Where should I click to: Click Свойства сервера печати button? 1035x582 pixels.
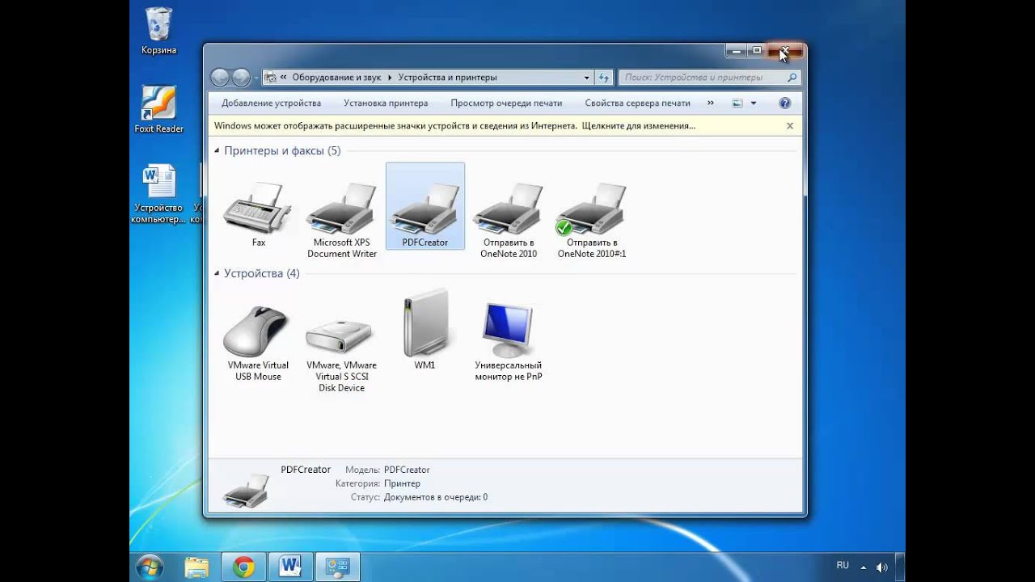(x=637, y=103)
